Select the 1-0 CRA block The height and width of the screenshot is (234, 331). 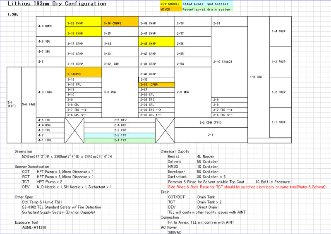click(x=258, y=77)
